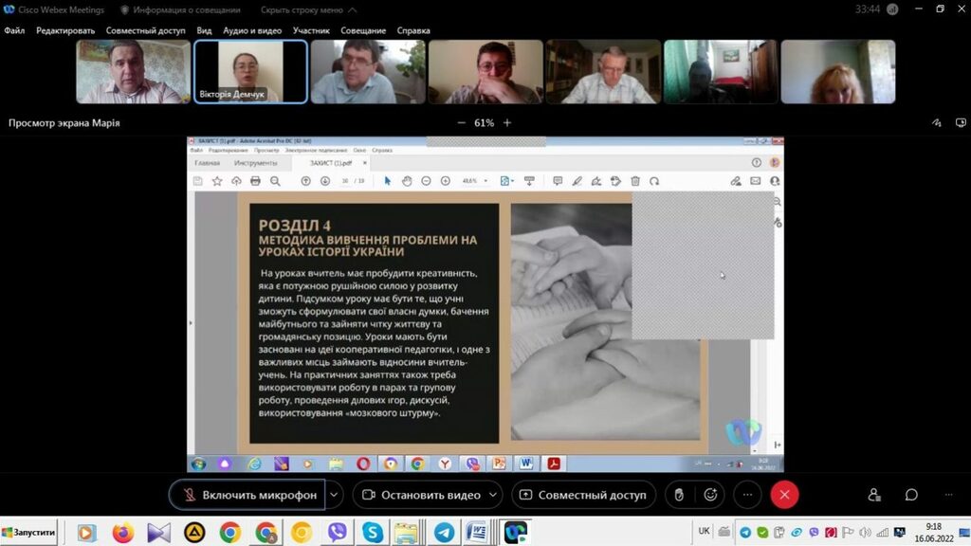Open the chat panel icon
This screenshot has height=546, width=971.
[911, 495]
